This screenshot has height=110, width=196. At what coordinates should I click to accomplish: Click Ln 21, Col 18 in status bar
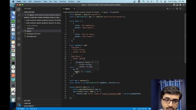[142, 109]
